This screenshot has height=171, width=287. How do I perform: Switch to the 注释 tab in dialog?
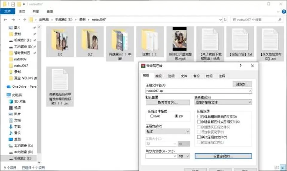[222, 76]
